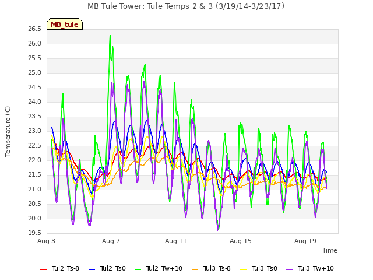Toggle the Tul3_Ts0 legend entry
Image resolution: width=373 pixels, height=280 pixels.
(x=259, y=269)
